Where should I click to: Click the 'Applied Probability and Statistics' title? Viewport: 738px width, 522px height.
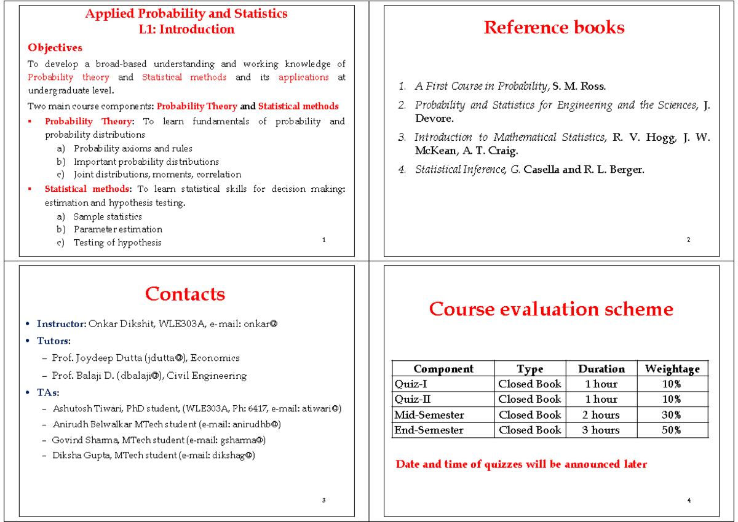pyautogui.click(x=186, y=14)
